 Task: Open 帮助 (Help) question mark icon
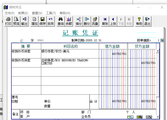pyautogui.click(x=139, y=21)
